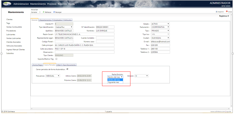Uncheck Cerrar periodos de forma Automática
The height and width of the screenshot is (116, 236).
coord(67,69)
